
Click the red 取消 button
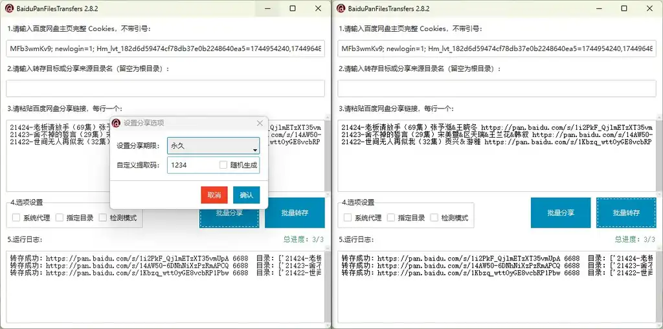pos(214,195)
